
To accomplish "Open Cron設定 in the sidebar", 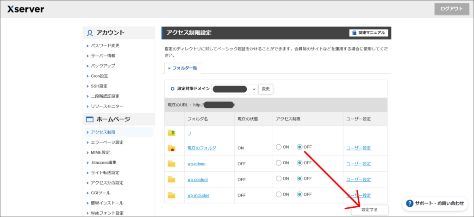I will point(100,76).
